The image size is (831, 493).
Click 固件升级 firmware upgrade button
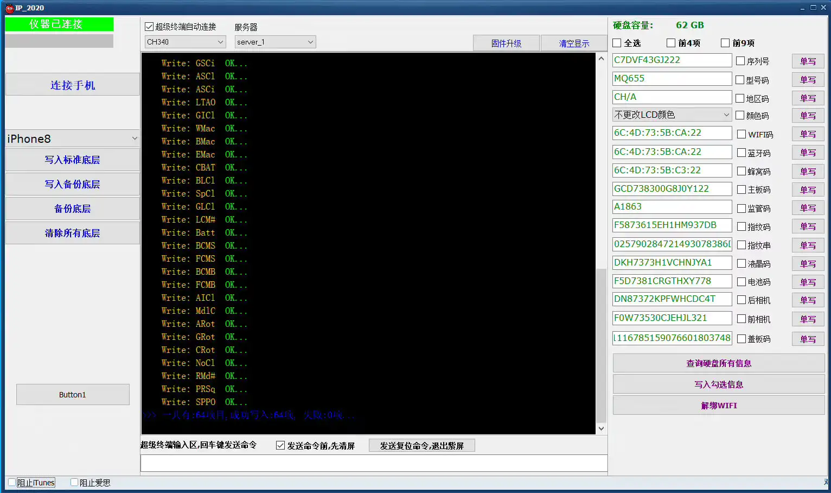pyautogui.click(x=506, y=43)
